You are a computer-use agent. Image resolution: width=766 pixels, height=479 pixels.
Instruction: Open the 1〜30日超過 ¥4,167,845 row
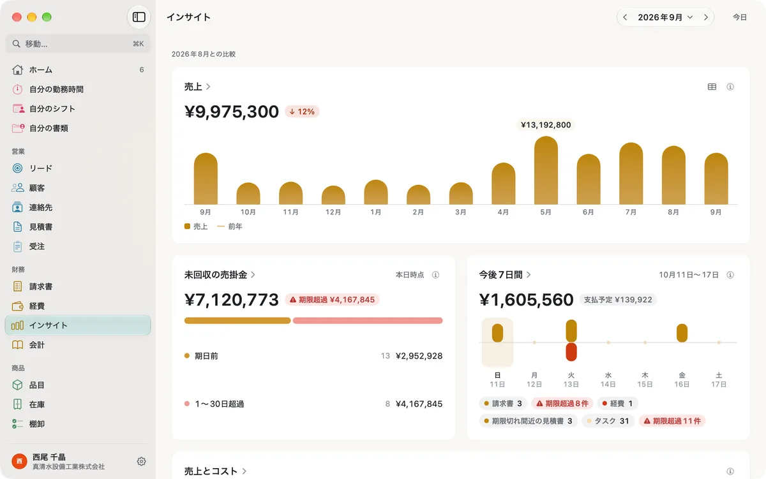coord(313,404)
